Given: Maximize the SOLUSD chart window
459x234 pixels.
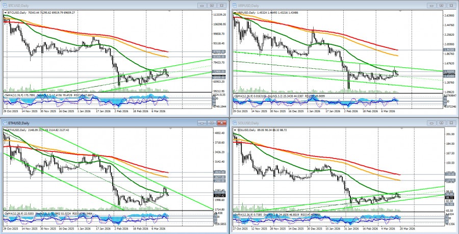Looking at the screenshot, I should (x=442, y=123).
